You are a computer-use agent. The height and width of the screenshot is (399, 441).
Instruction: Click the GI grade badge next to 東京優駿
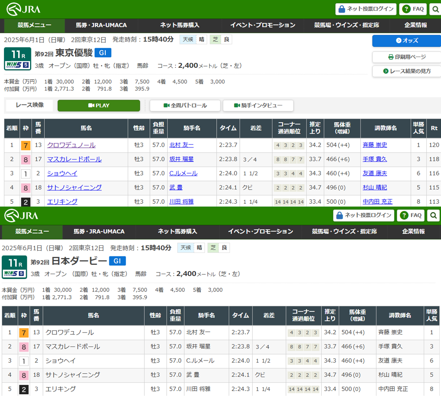[x=103, y=53]
